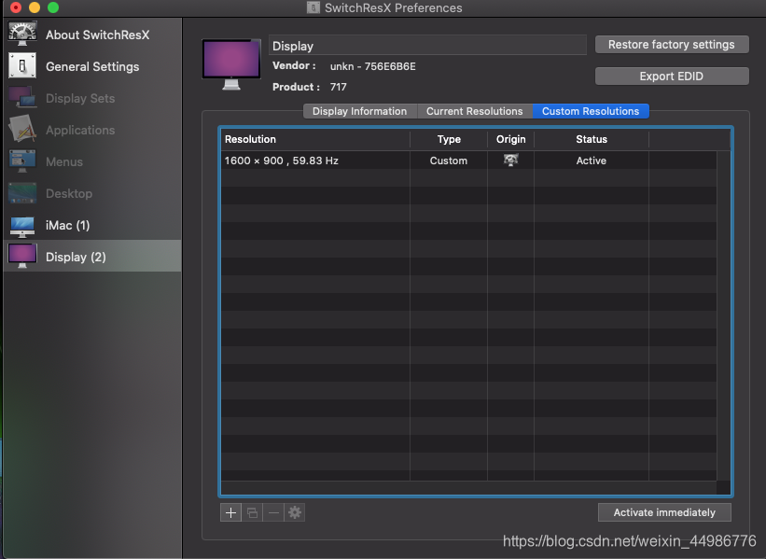Sort by the Origin column header
This screenshot has height=559, width=766.
click(510, 139)
